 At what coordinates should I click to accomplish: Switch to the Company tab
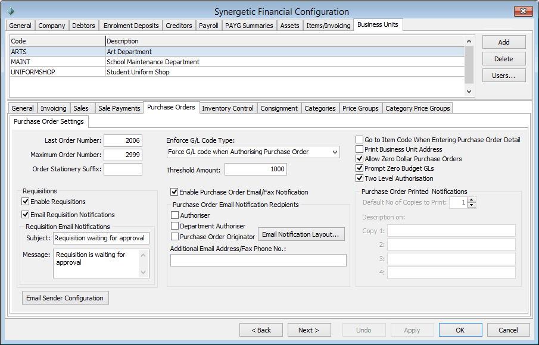(52, 26)
